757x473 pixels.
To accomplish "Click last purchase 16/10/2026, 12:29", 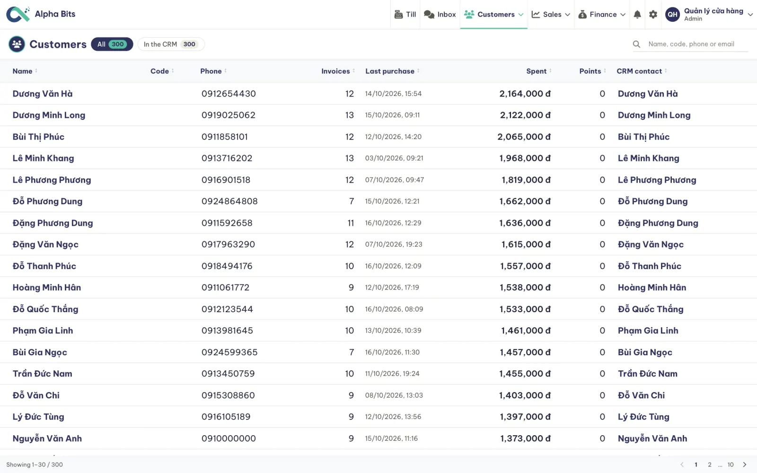I will coord(393,223).
